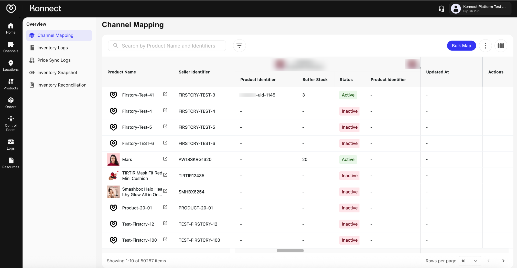
Task: Click Inactive status for TIRTIR12435
Action: pos(350,176)
